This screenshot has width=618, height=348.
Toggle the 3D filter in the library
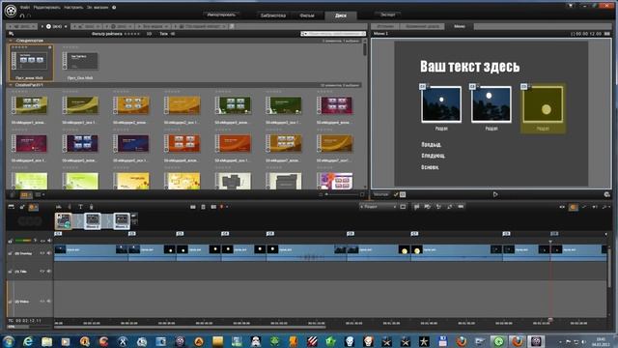[x=149, y=34]
